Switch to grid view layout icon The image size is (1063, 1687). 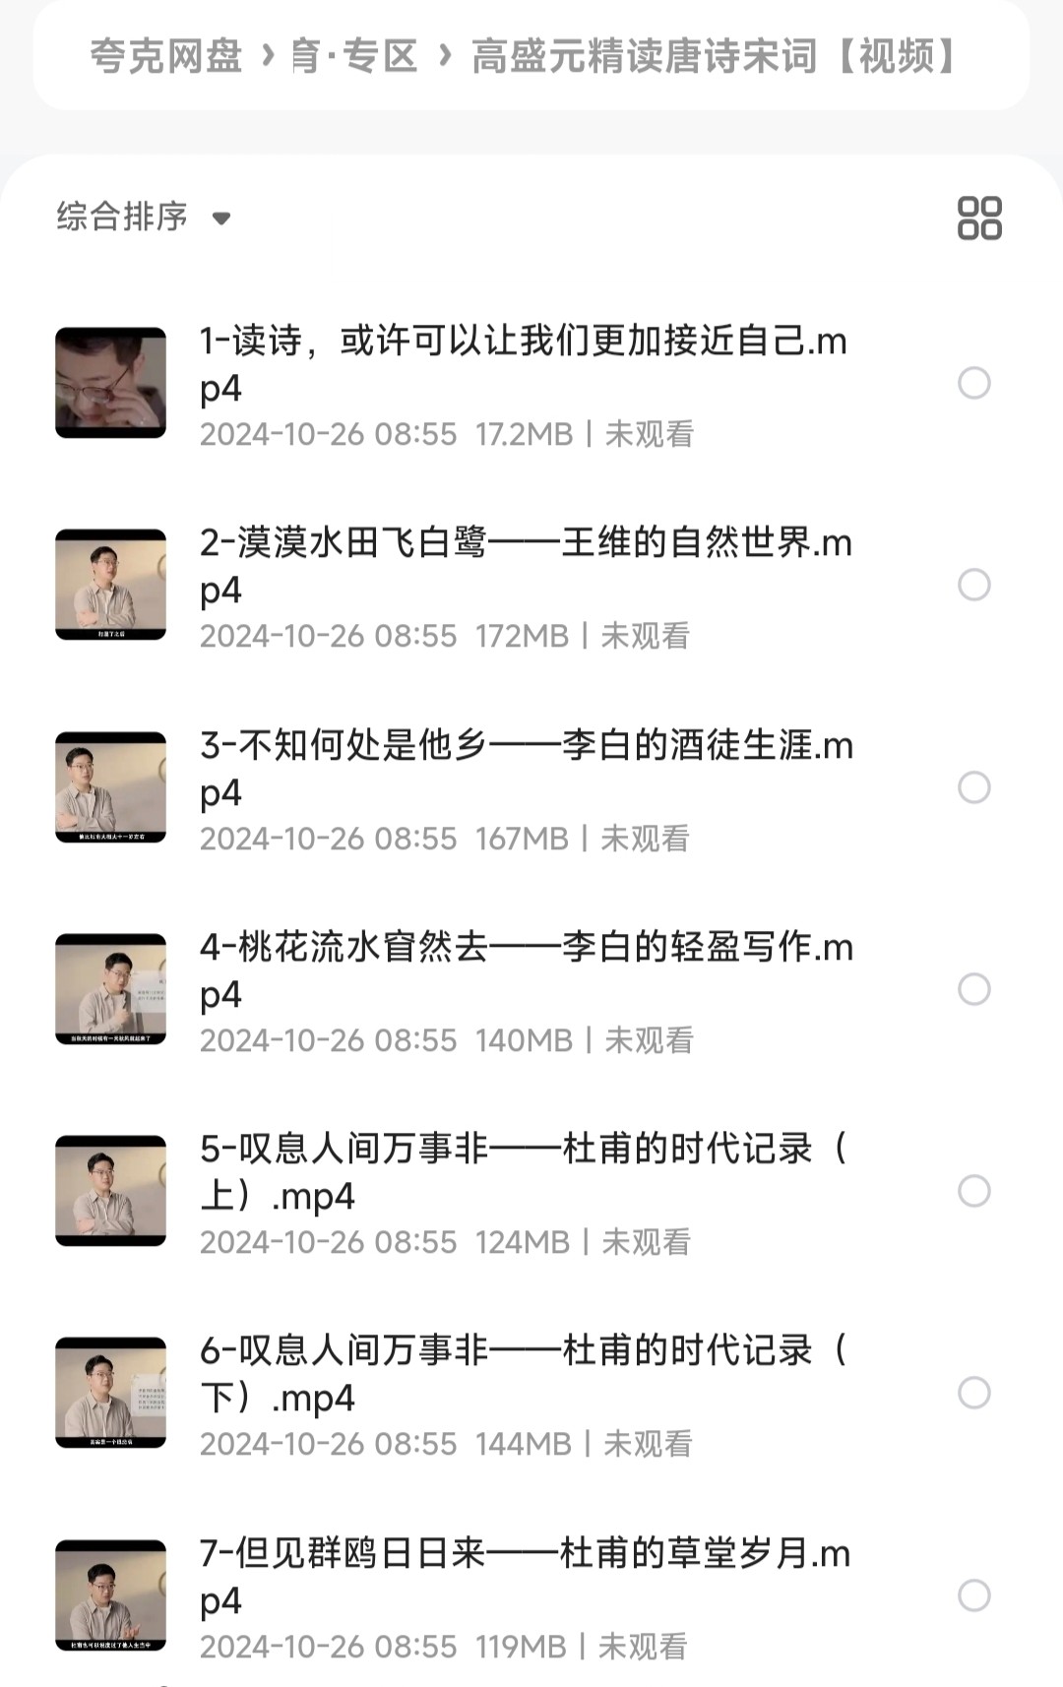click(x=979, y=218)
